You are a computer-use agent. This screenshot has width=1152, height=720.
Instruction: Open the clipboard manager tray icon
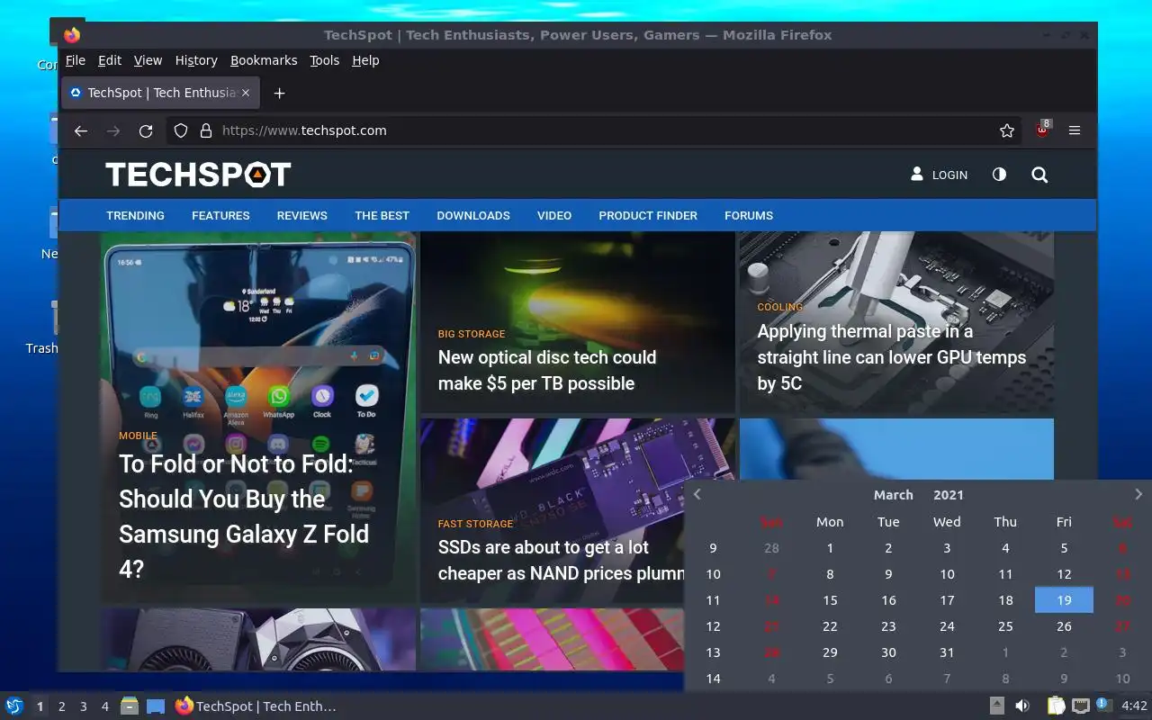tap(1056, 706)
